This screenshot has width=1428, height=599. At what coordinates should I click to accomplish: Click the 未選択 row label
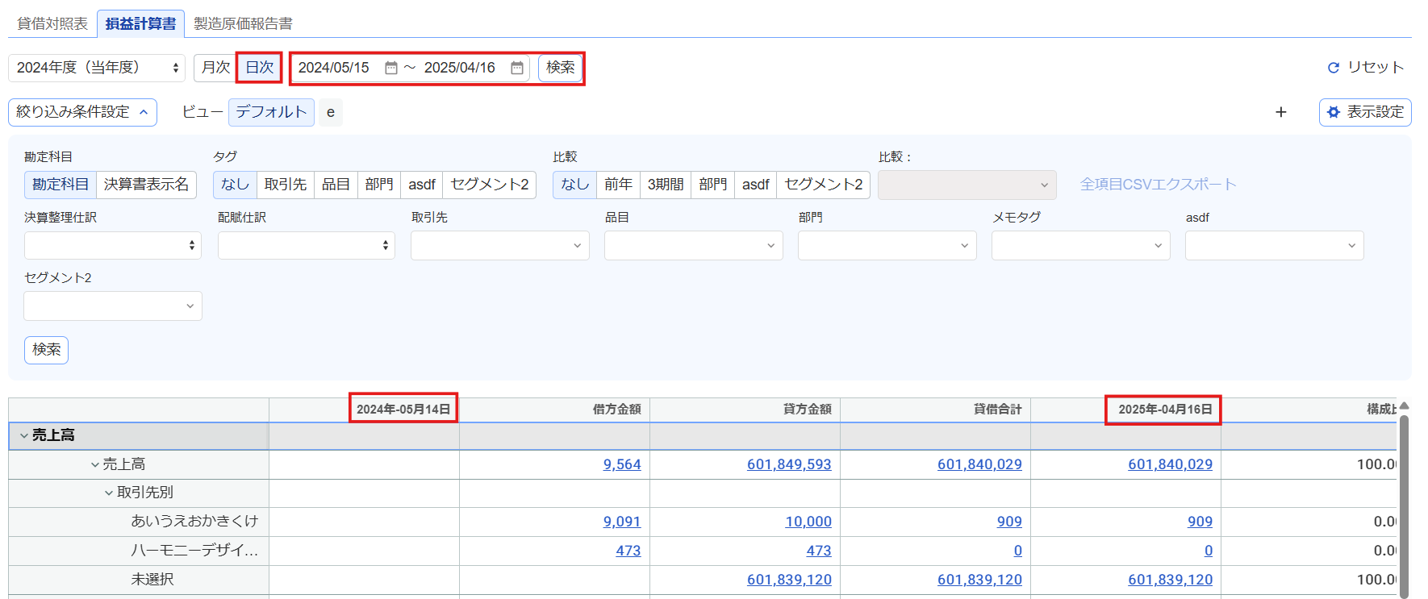tap(152, 580)
